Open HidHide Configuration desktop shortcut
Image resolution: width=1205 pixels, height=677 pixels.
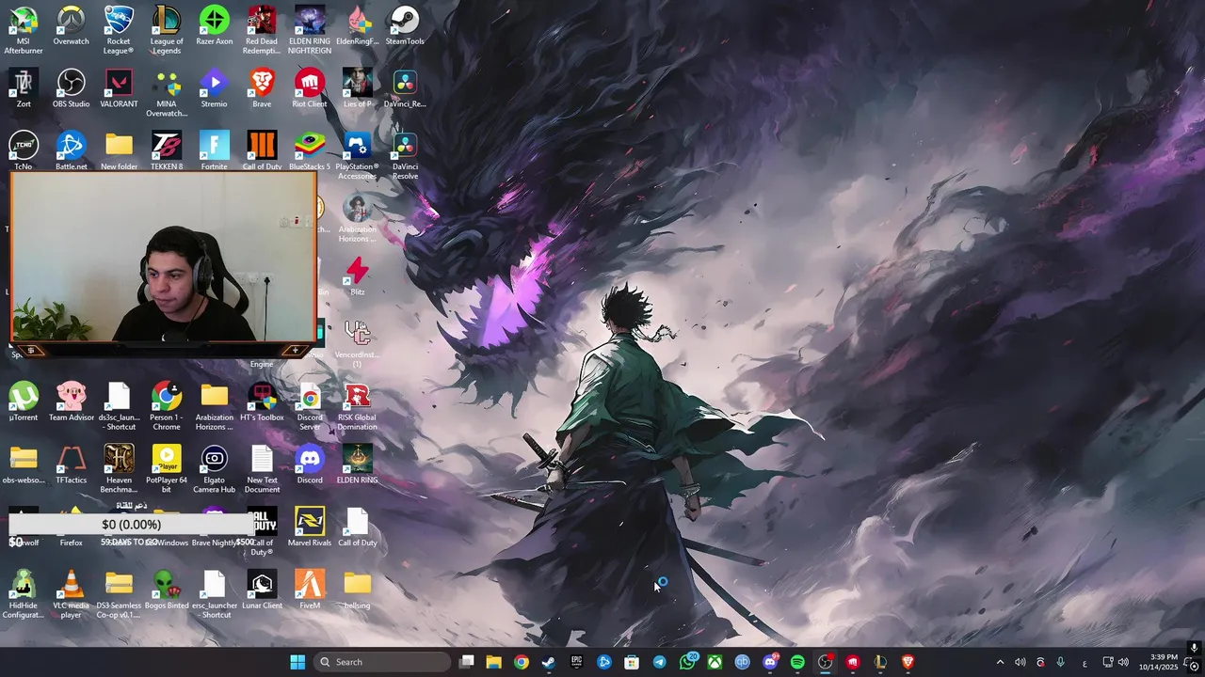point(24,594)
